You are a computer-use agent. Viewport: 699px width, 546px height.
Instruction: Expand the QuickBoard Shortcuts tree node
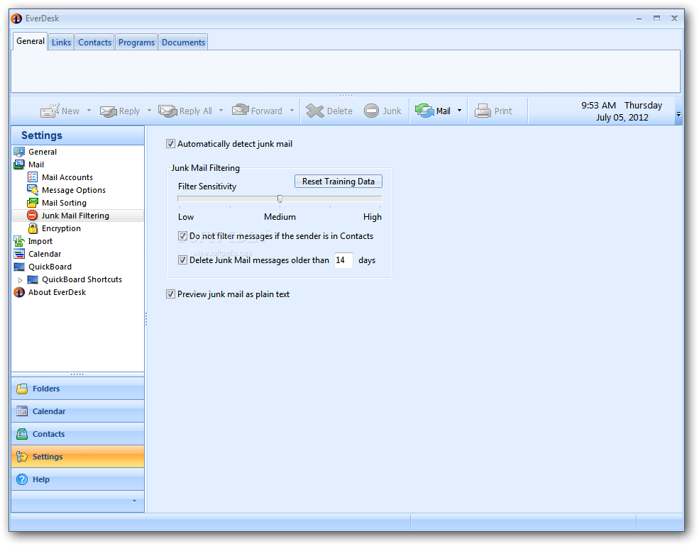click(20, 280)
